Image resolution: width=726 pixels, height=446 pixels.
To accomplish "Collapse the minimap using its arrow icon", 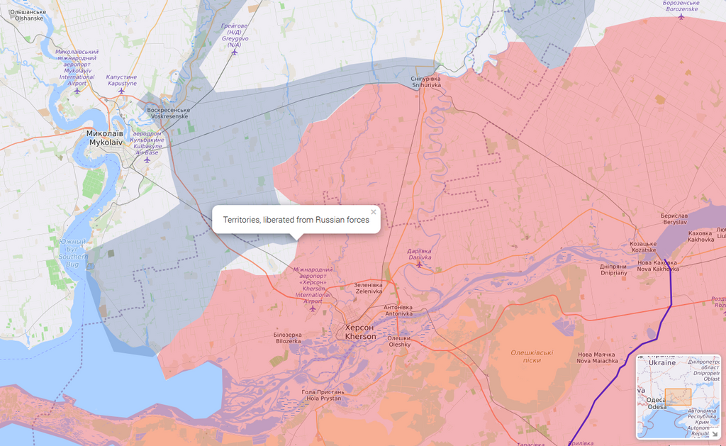I will (715, 433).
